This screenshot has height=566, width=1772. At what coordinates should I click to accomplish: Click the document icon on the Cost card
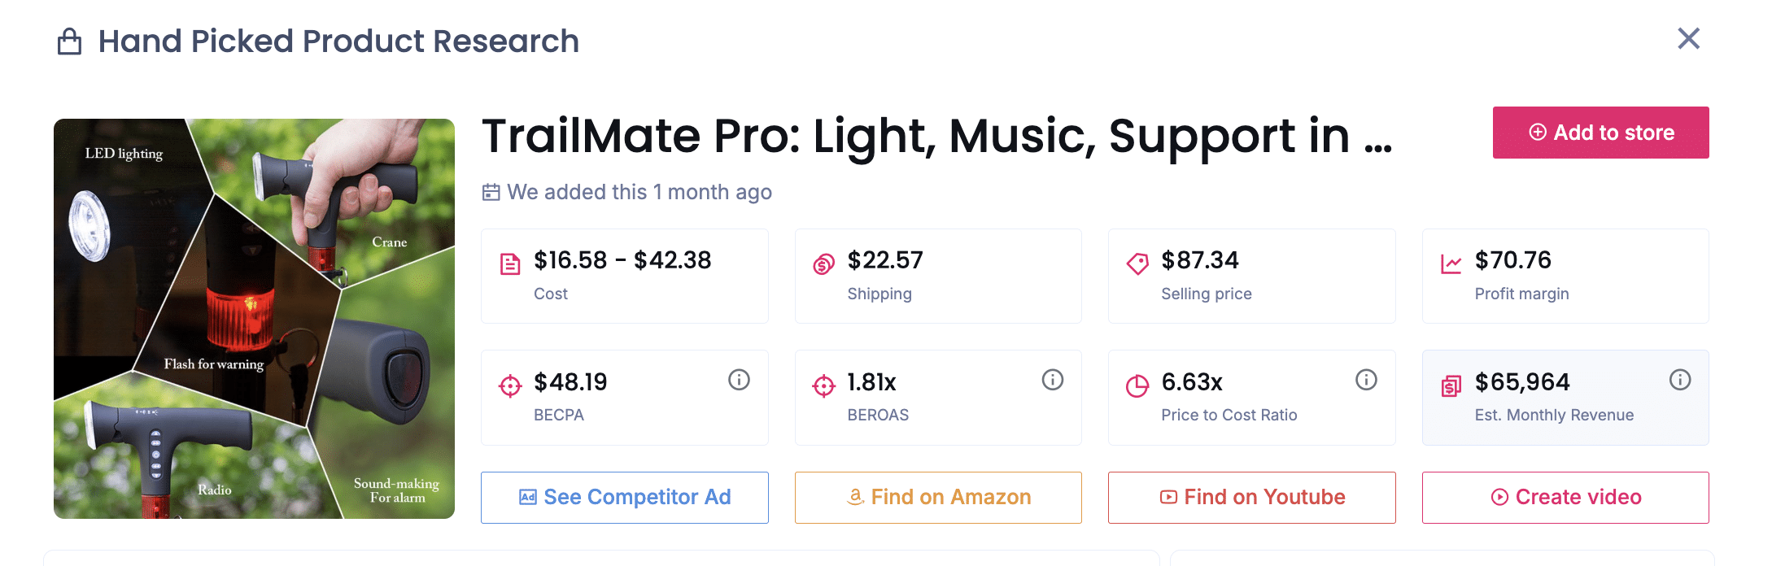click(509, 263)
